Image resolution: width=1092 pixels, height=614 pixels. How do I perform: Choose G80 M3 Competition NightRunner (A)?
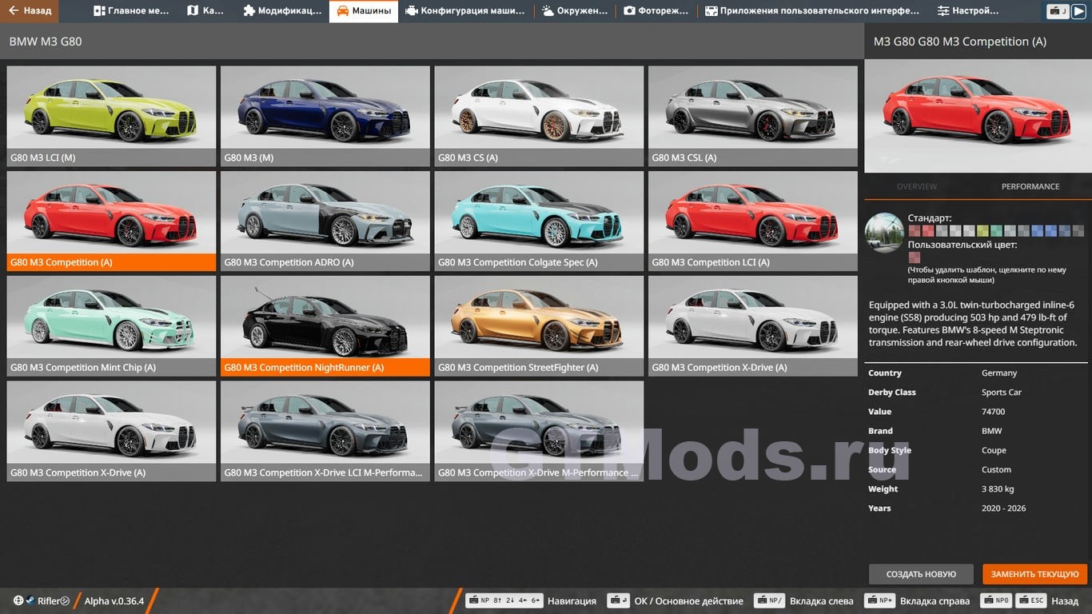coord(325,326)
